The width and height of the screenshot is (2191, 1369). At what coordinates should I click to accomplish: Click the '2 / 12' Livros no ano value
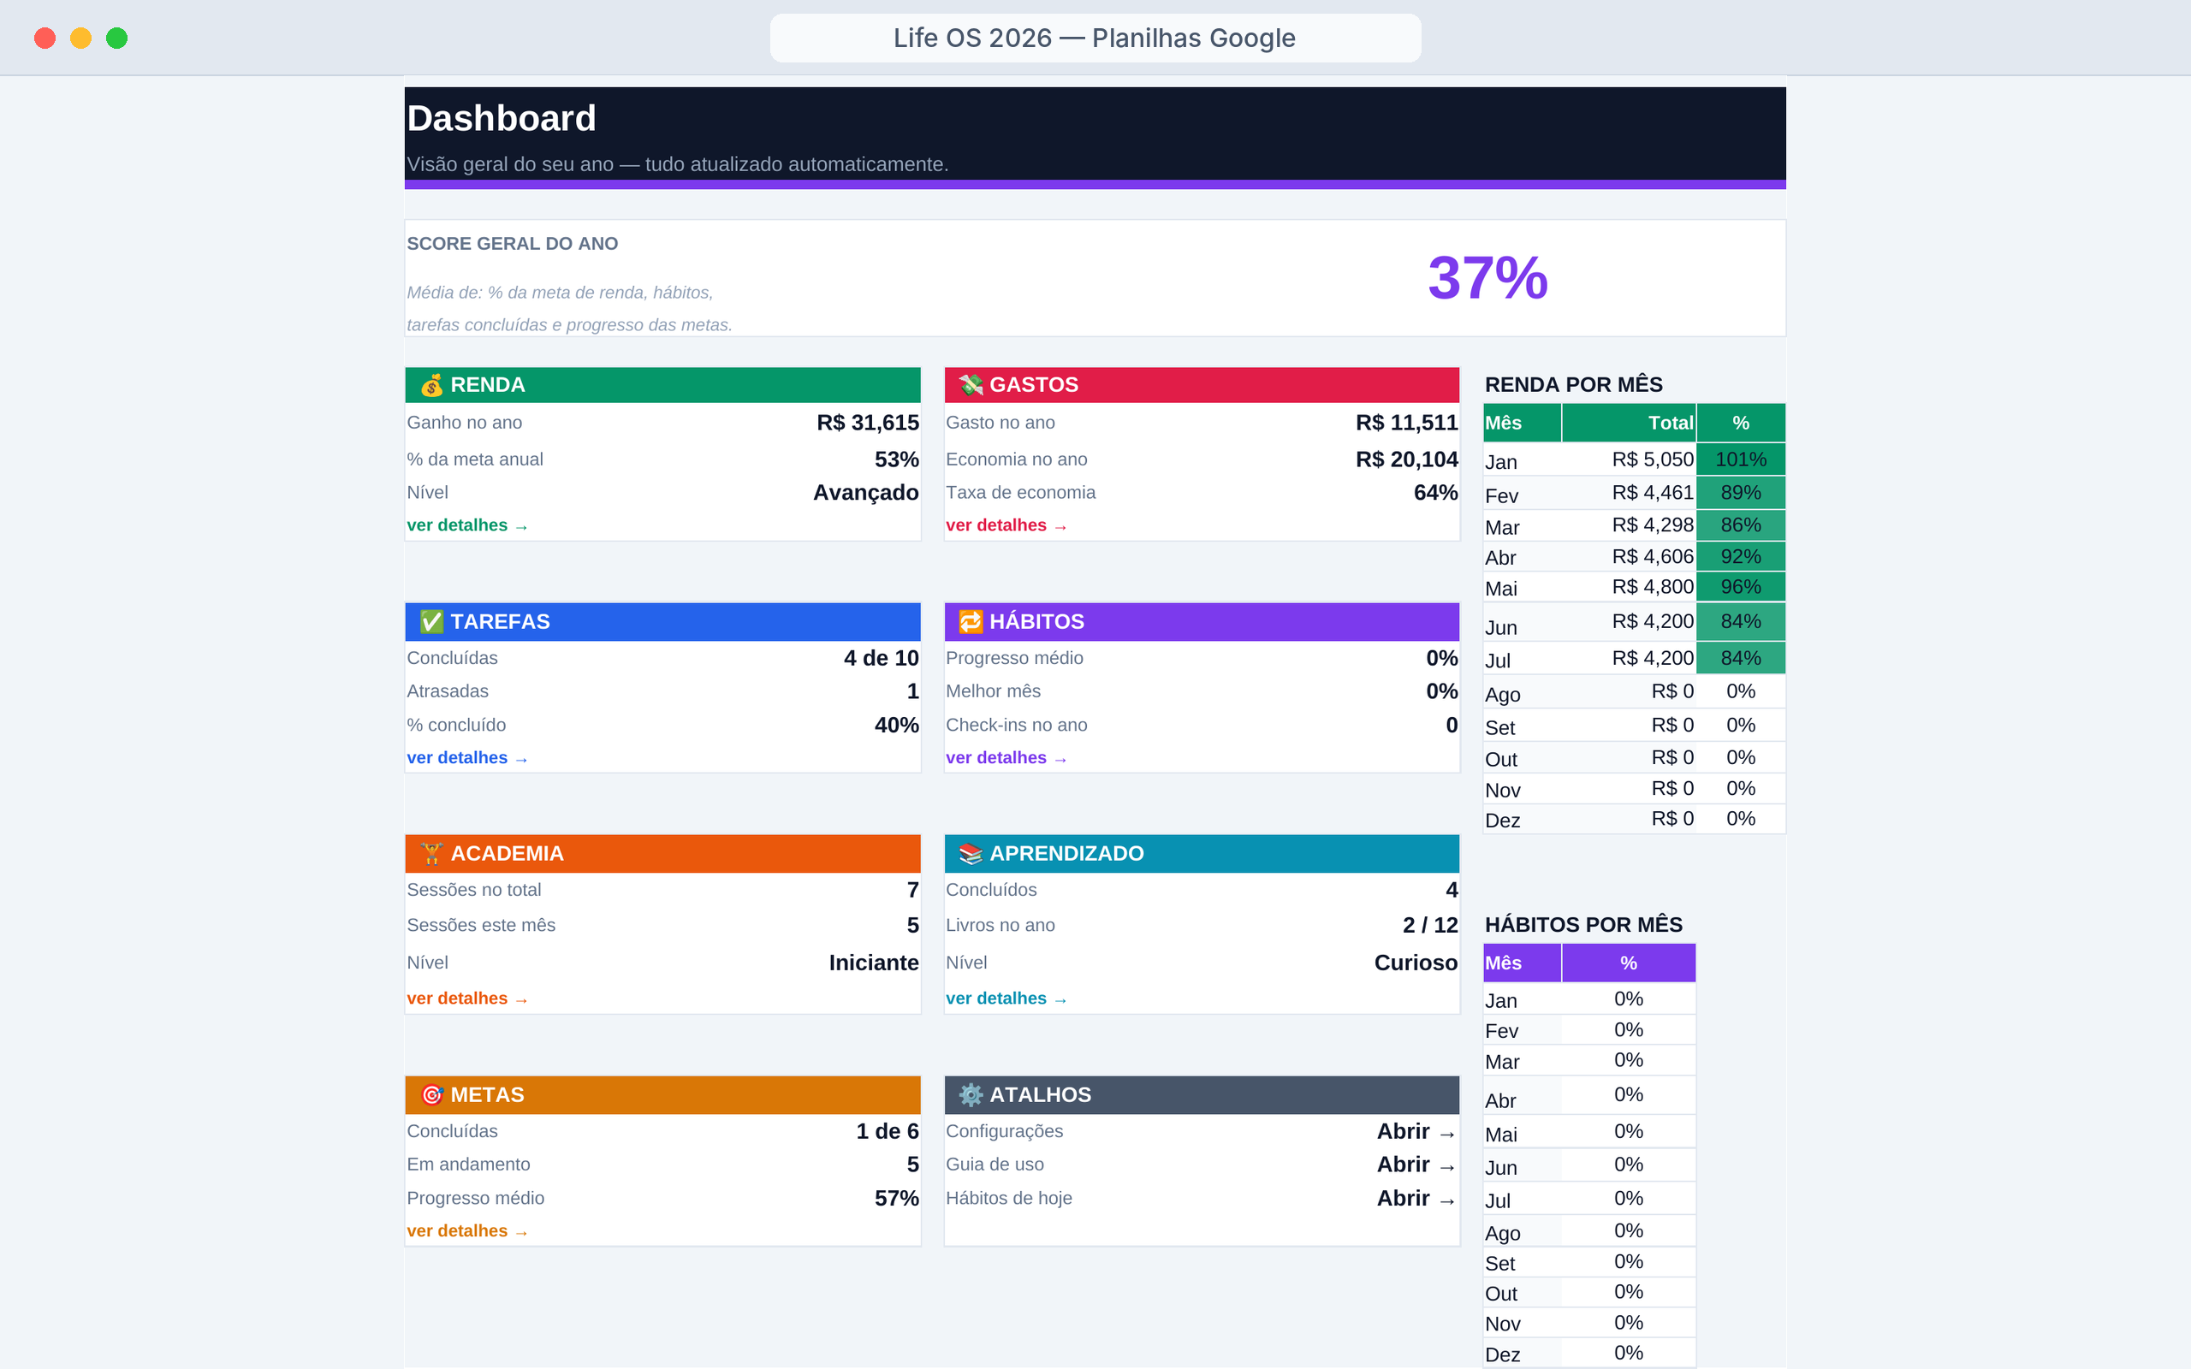[x=1429, y=925]
